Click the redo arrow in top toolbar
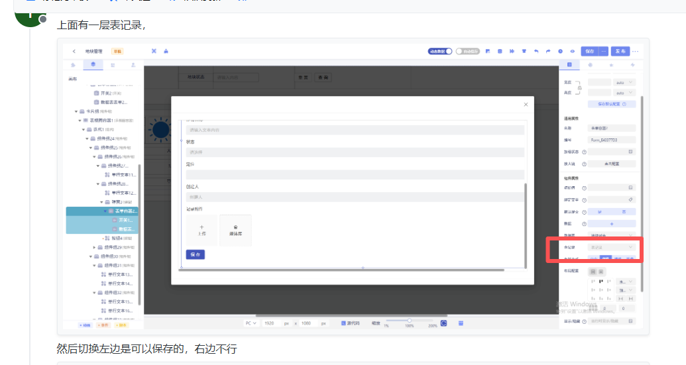 tap(548, 51)
